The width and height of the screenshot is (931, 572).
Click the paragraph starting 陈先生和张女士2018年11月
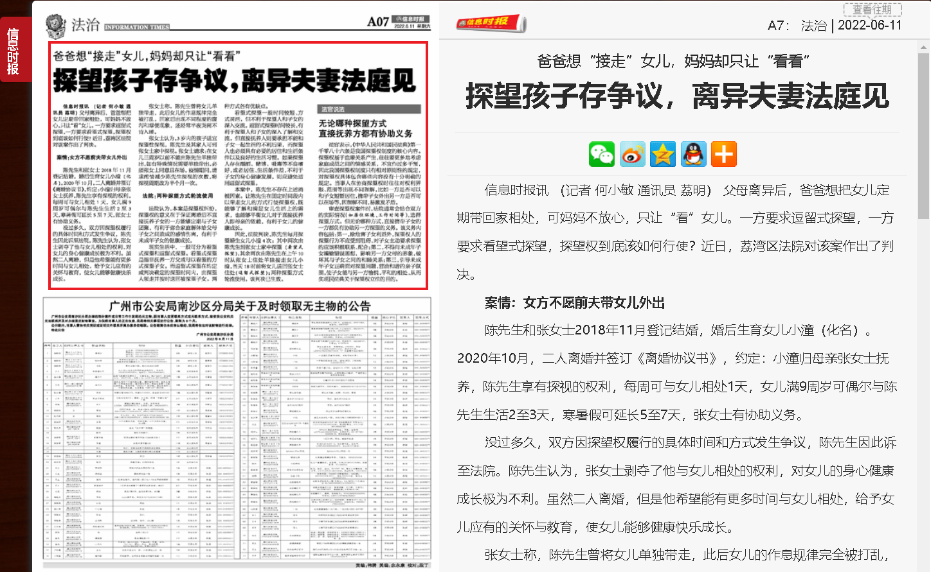point(677,372)
